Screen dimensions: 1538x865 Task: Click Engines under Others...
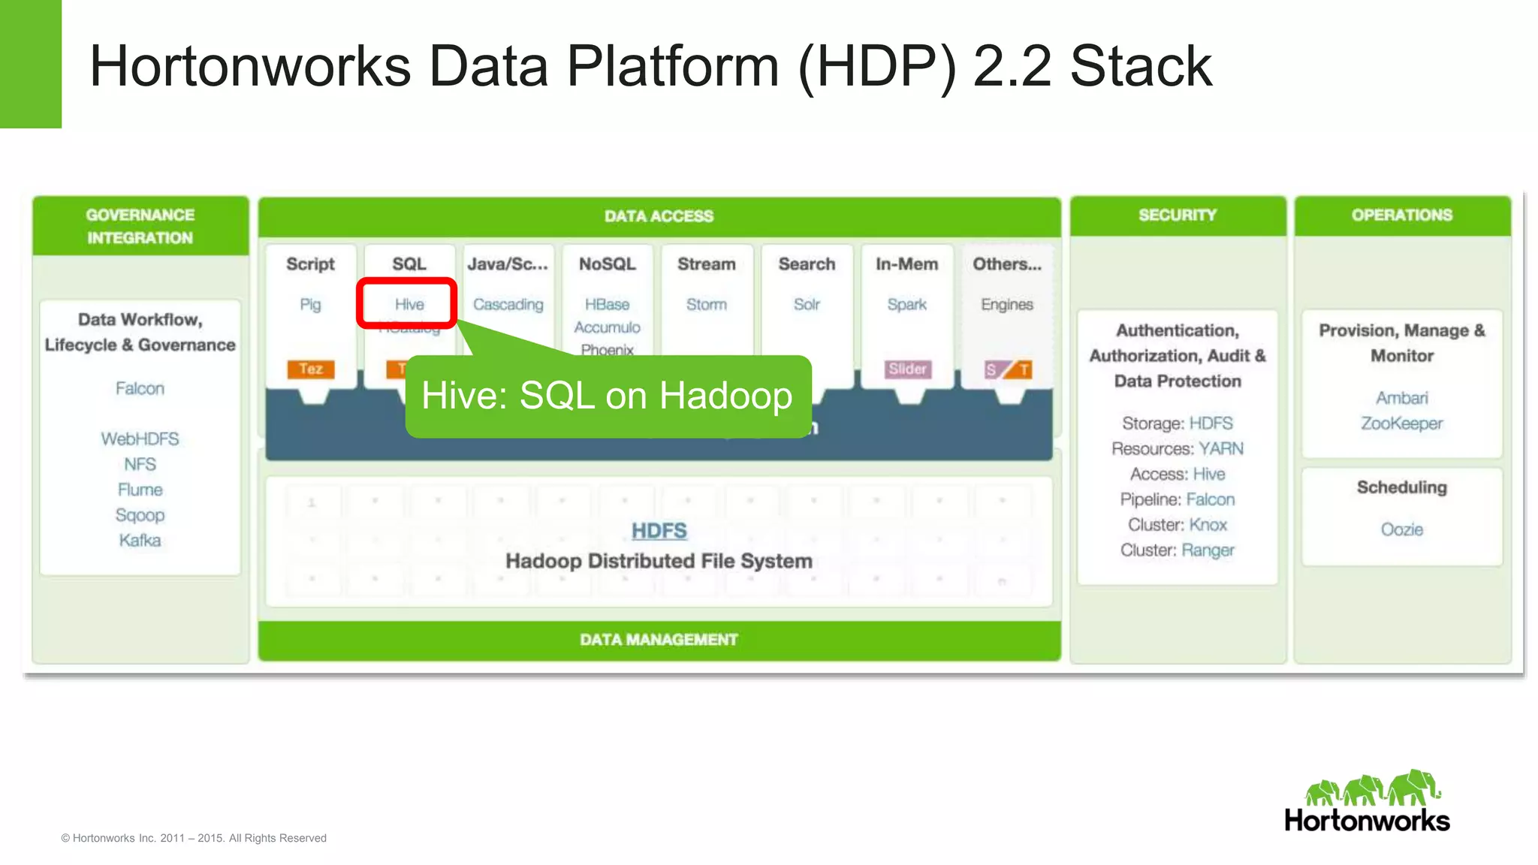pyautogui.click(x=1007, y=304)
